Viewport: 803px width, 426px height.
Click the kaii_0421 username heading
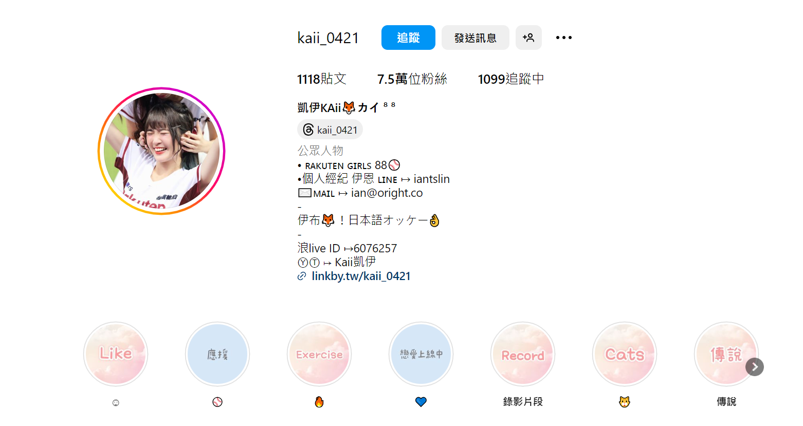[x=328, y=38]
